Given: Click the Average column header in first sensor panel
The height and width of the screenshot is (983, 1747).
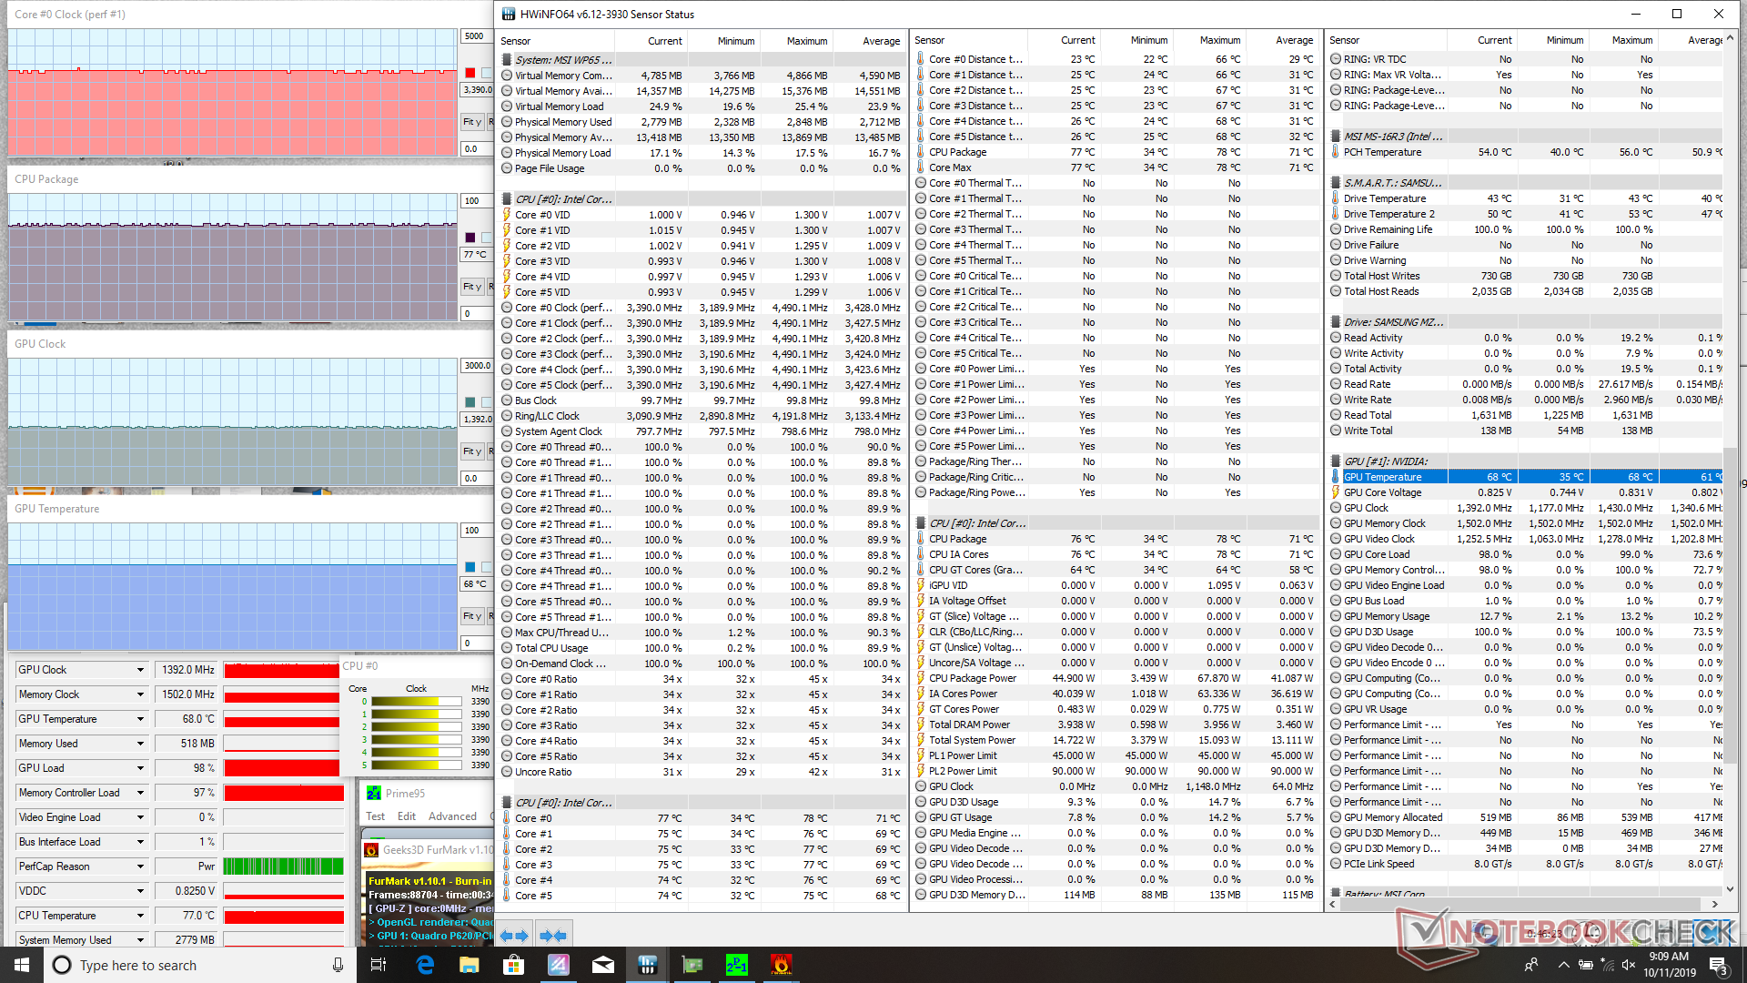Looking at the screenshot, I should 869,41.
